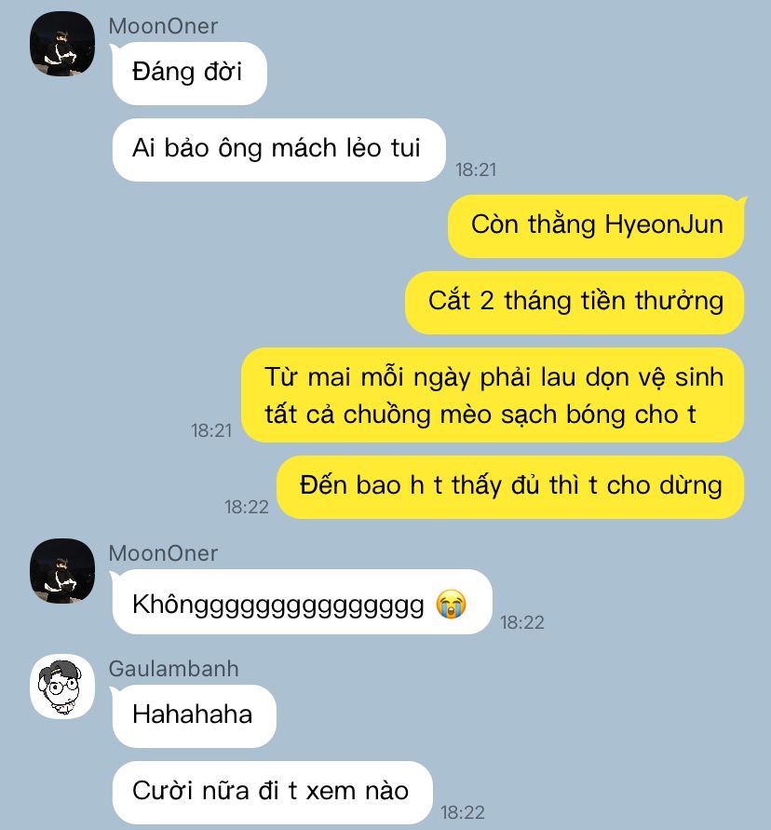Select the Gaulambanh sender name label
Screen dimensions: 771x830
click(x=173, y=669)
